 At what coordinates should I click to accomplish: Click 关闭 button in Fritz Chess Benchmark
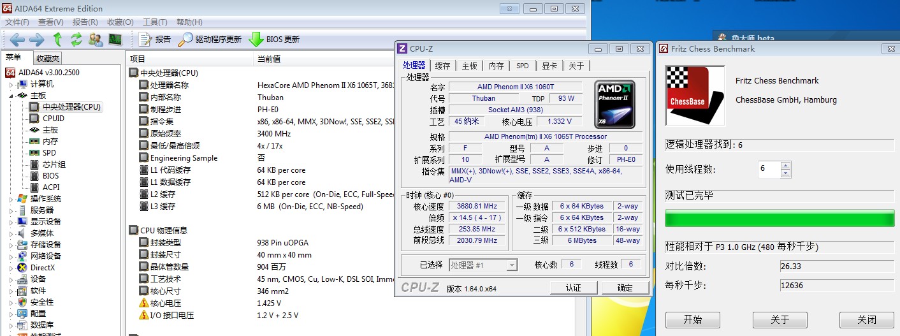[x=866, y=320]
